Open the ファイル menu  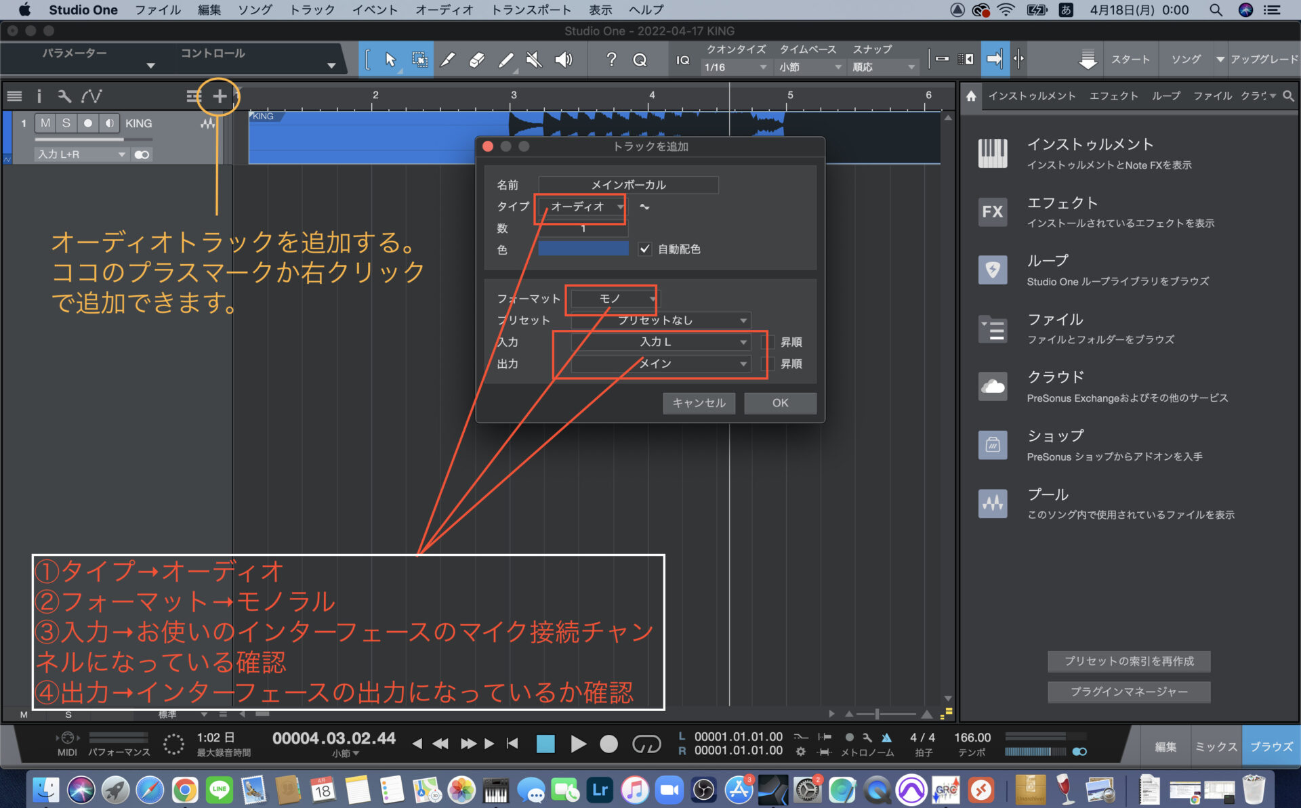coord(158,10)
